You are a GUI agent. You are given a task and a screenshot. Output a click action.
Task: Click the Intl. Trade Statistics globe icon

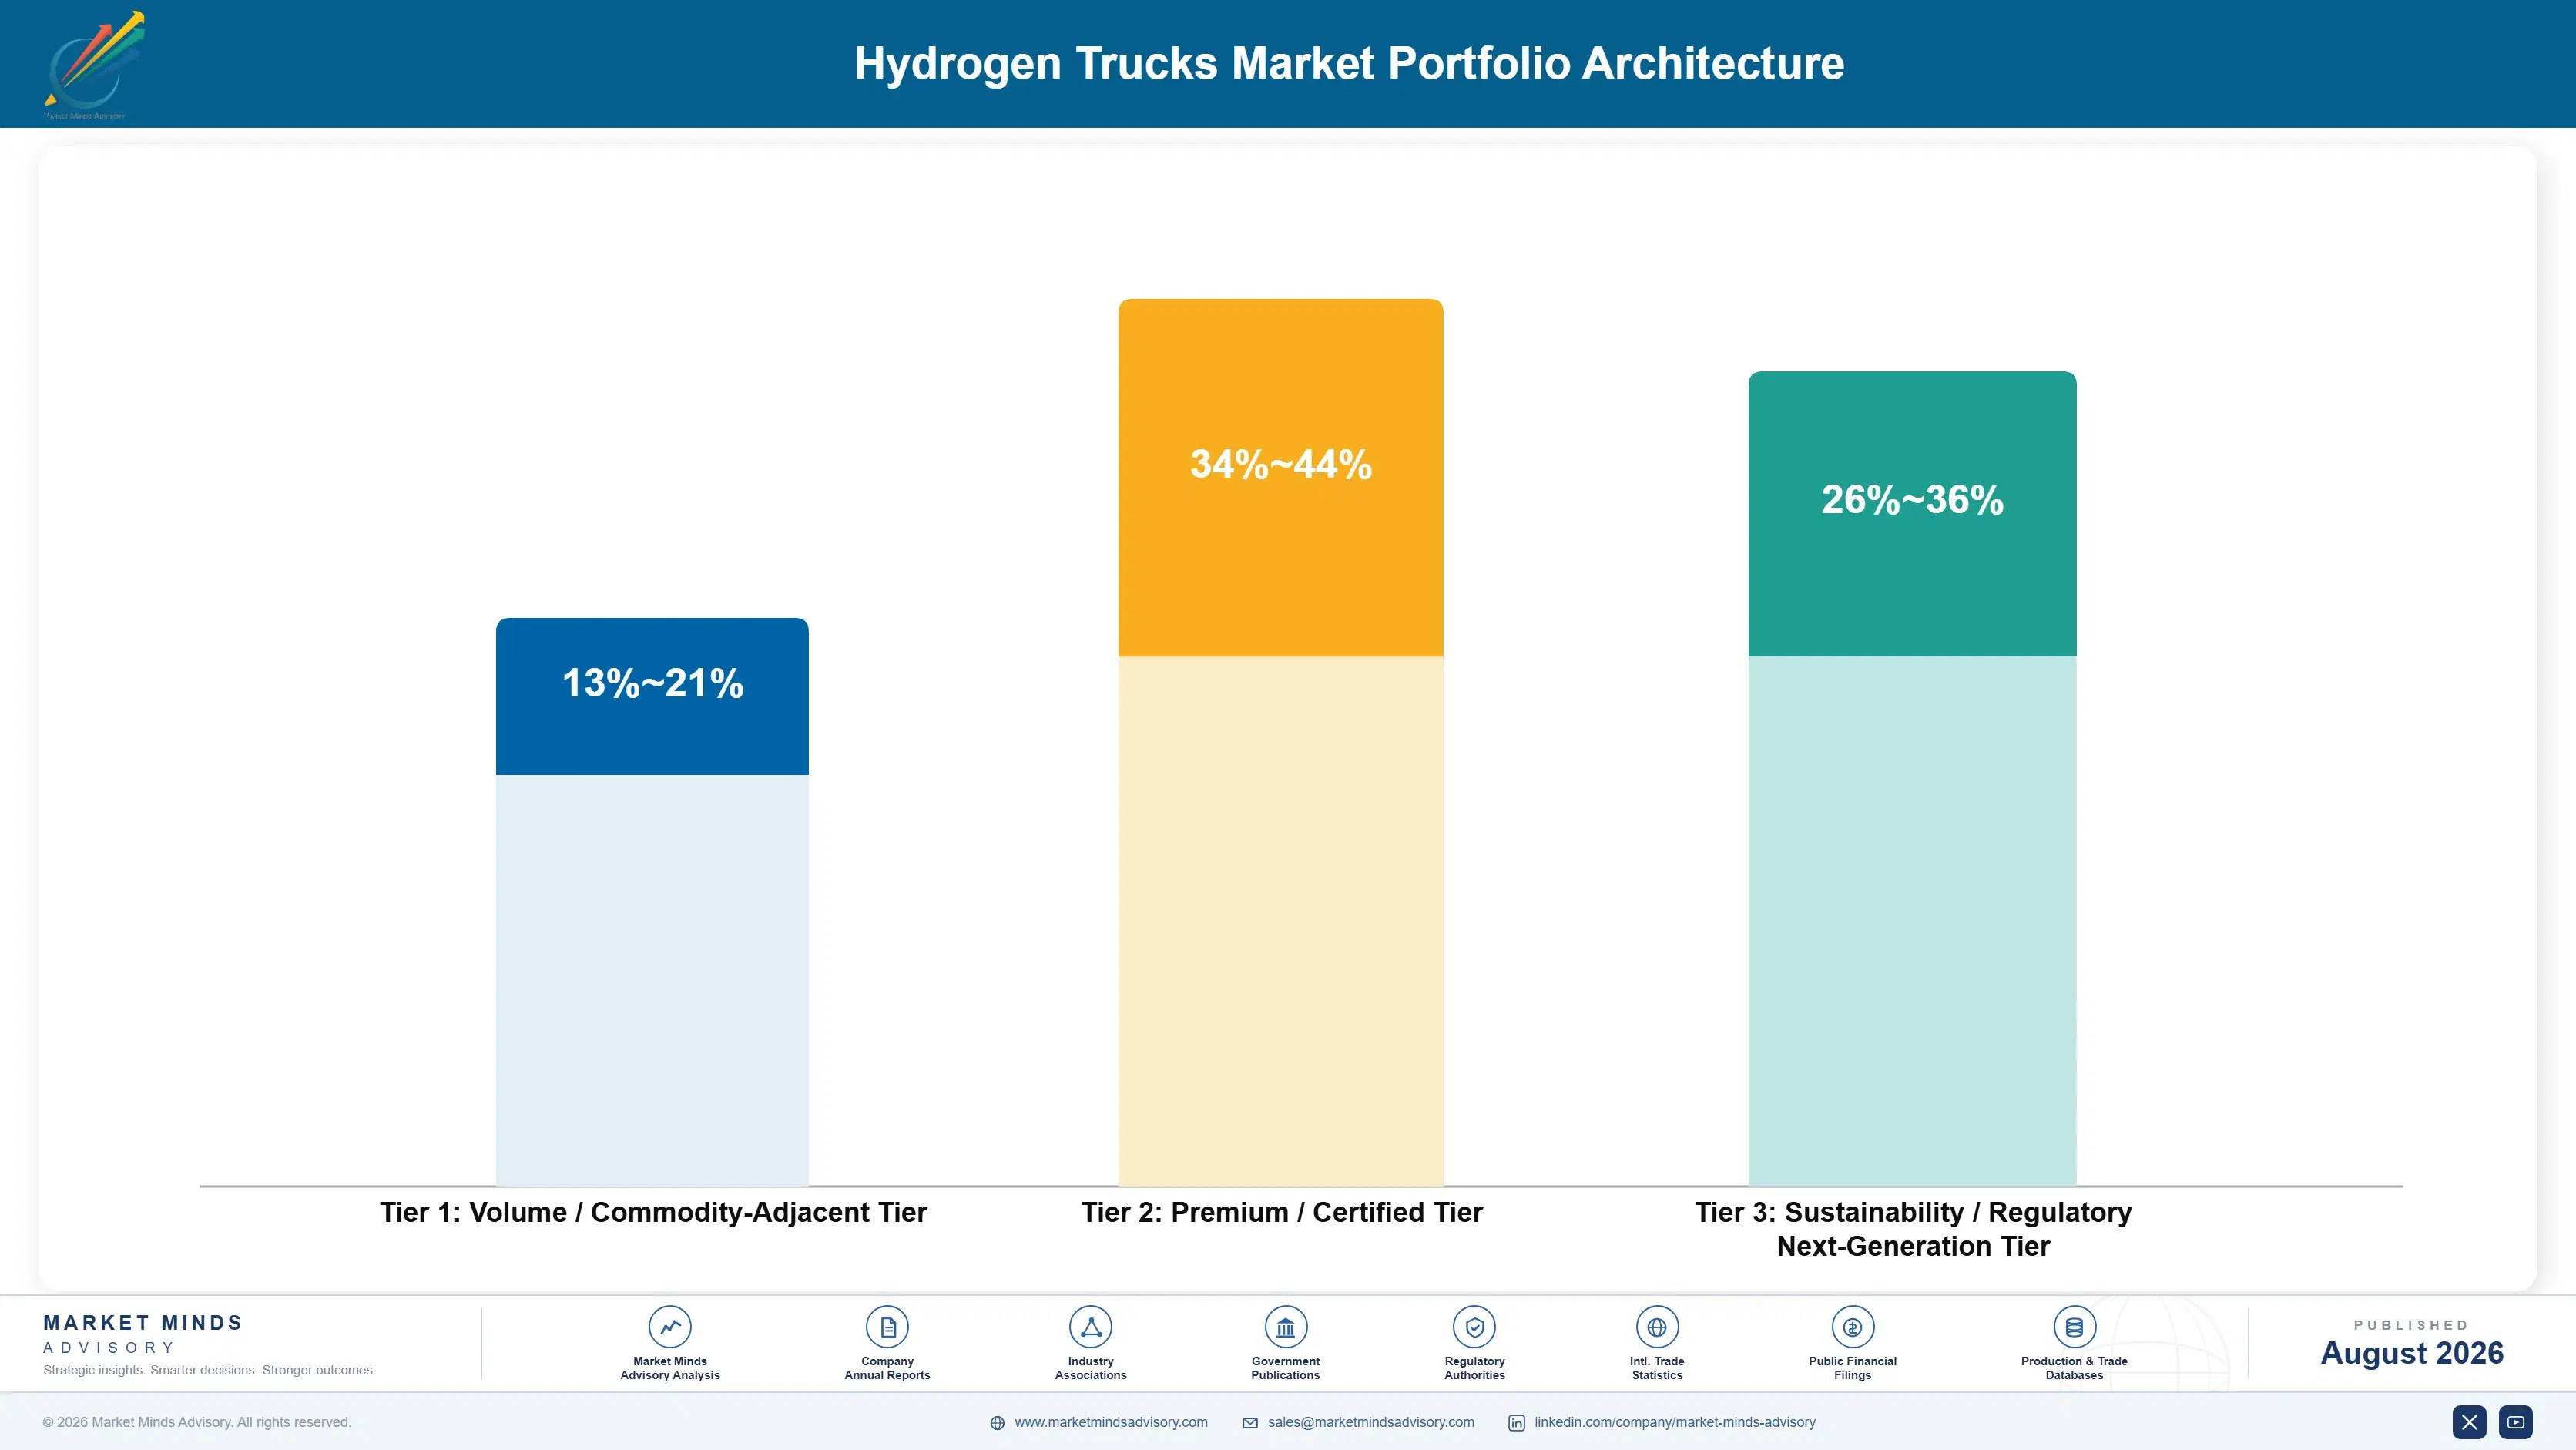[x=1657, y=1327]
